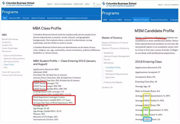Click 'Male to Female Ratio: 3:6' text
Viewport: 180px width, 124px height.
(x=148, y=91)
